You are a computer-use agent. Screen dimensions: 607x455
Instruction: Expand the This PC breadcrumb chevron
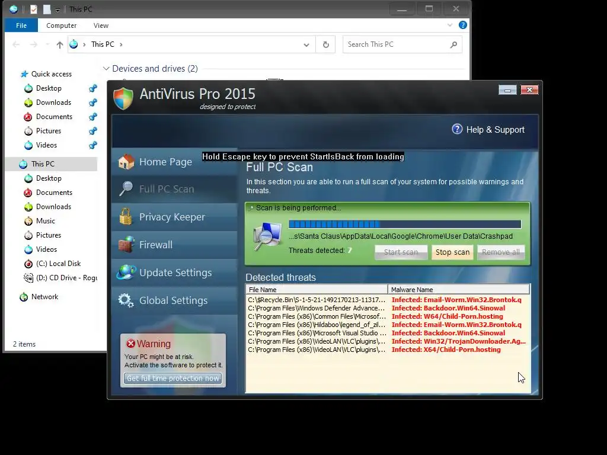click(121, 44)
